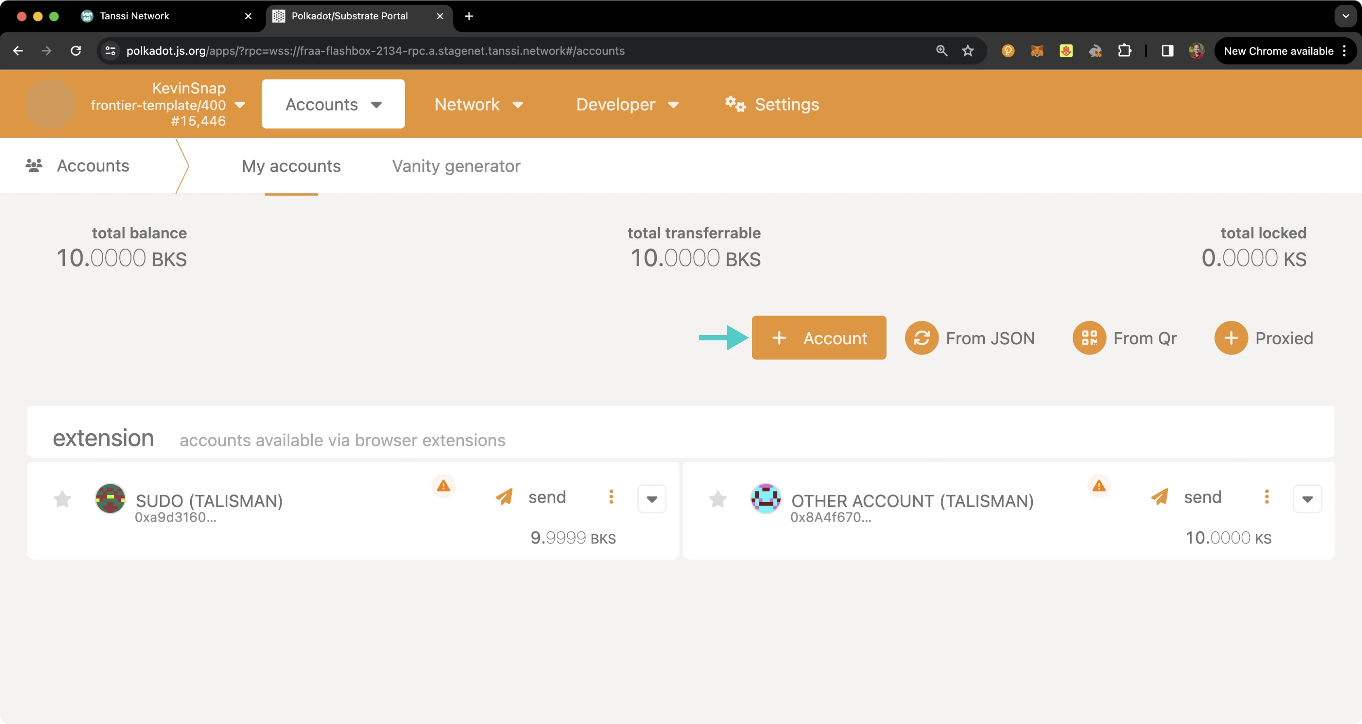Image resolution: width=1362 pixels, height=724 pixels.
Task: Click the 10.0000 KS account balance
Action: pyautogui.click(x=1228, y=538)
